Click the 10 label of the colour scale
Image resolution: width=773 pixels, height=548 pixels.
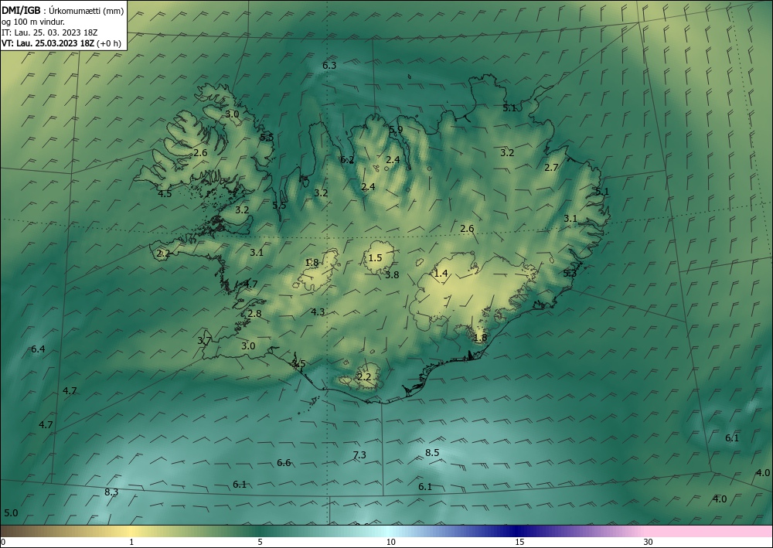[x=390, y=542]
